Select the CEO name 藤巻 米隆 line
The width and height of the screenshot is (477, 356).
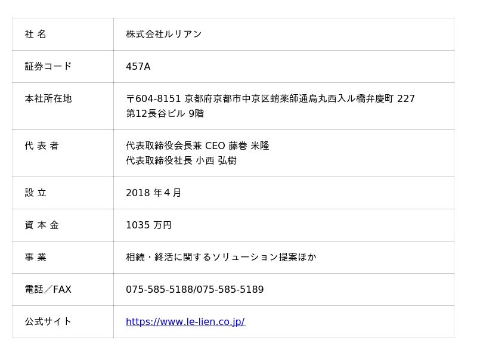197,146
